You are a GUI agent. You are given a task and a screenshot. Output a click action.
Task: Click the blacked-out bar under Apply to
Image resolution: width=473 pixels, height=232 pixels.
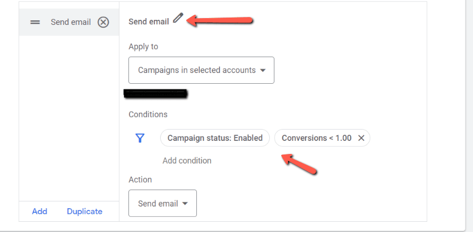pyautogui.click(x=156, y=92)
